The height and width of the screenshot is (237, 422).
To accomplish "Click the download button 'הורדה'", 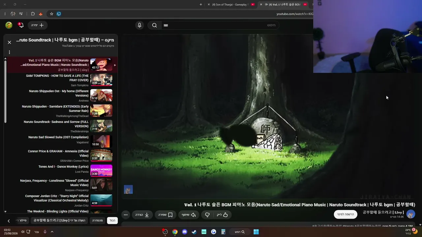I will click(142, 215).
